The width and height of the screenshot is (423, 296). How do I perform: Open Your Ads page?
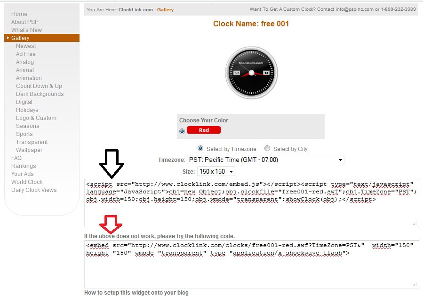click(x=23, y=174)
